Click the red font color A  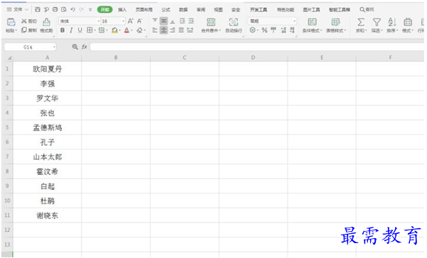pos(126,30)
